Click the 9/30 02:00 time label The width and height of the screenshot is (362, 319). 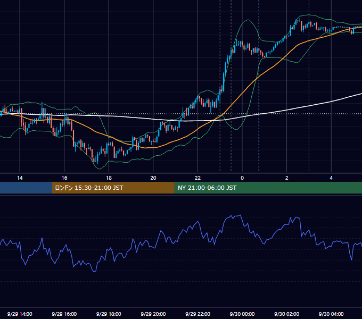tap(286, 314)
